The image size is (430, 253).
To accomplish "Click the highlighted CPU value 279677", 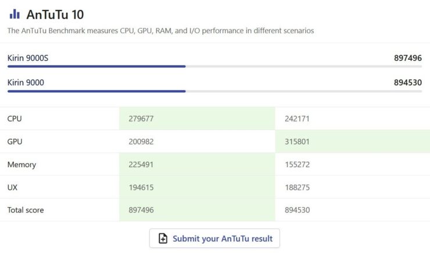I will pos(141,118).
